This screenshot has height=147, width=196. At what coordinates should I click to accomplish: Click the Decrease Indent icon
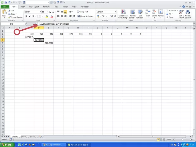click(x=70, y=16)
